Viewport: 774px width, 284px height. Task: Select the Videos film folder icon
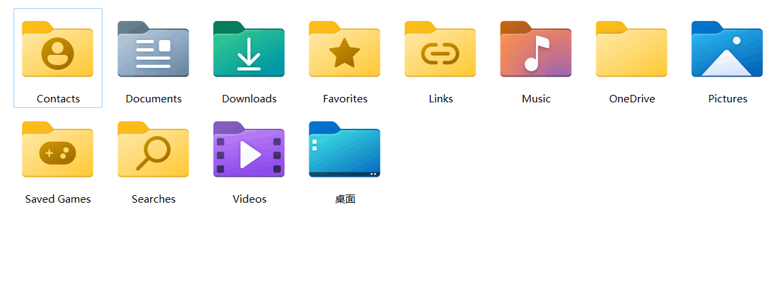point(249,149)
